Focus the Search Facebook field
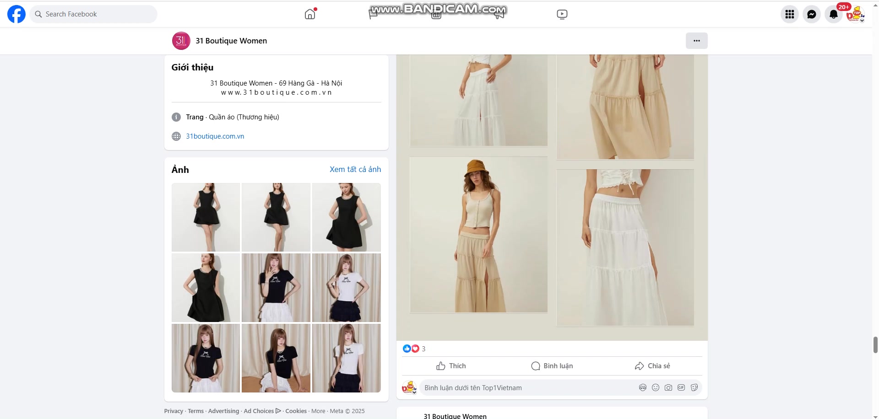This screenshot has width=879, height=419. coord(93,14)
